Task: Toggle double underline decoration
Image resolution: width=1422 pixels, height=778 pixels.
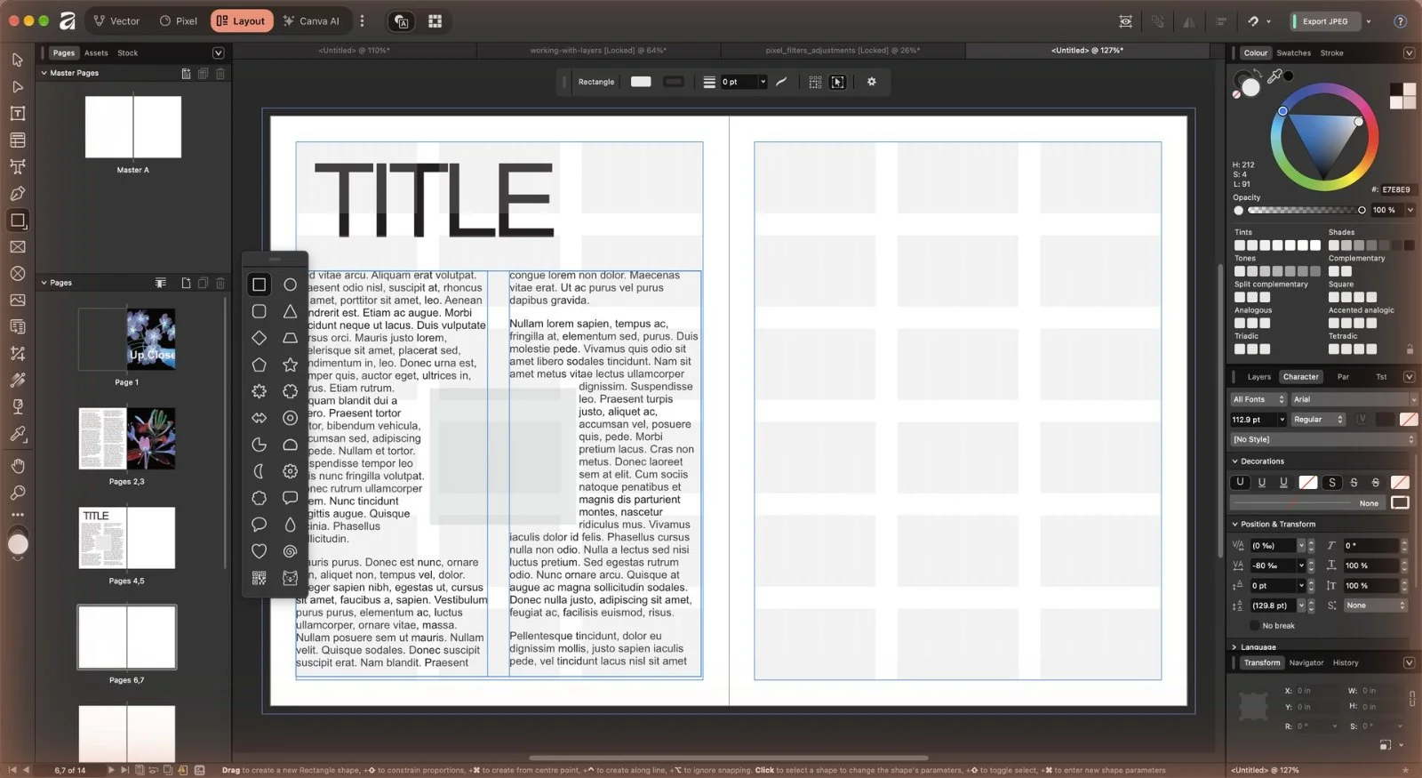Action: pos(1283,482)
